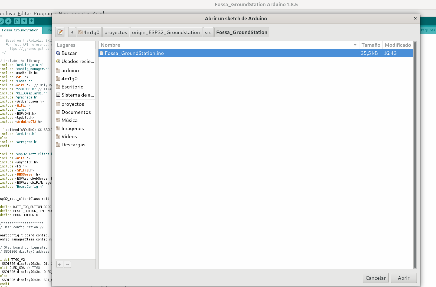
Task: Open Música folder in sidebar
Action: [75, 120]
